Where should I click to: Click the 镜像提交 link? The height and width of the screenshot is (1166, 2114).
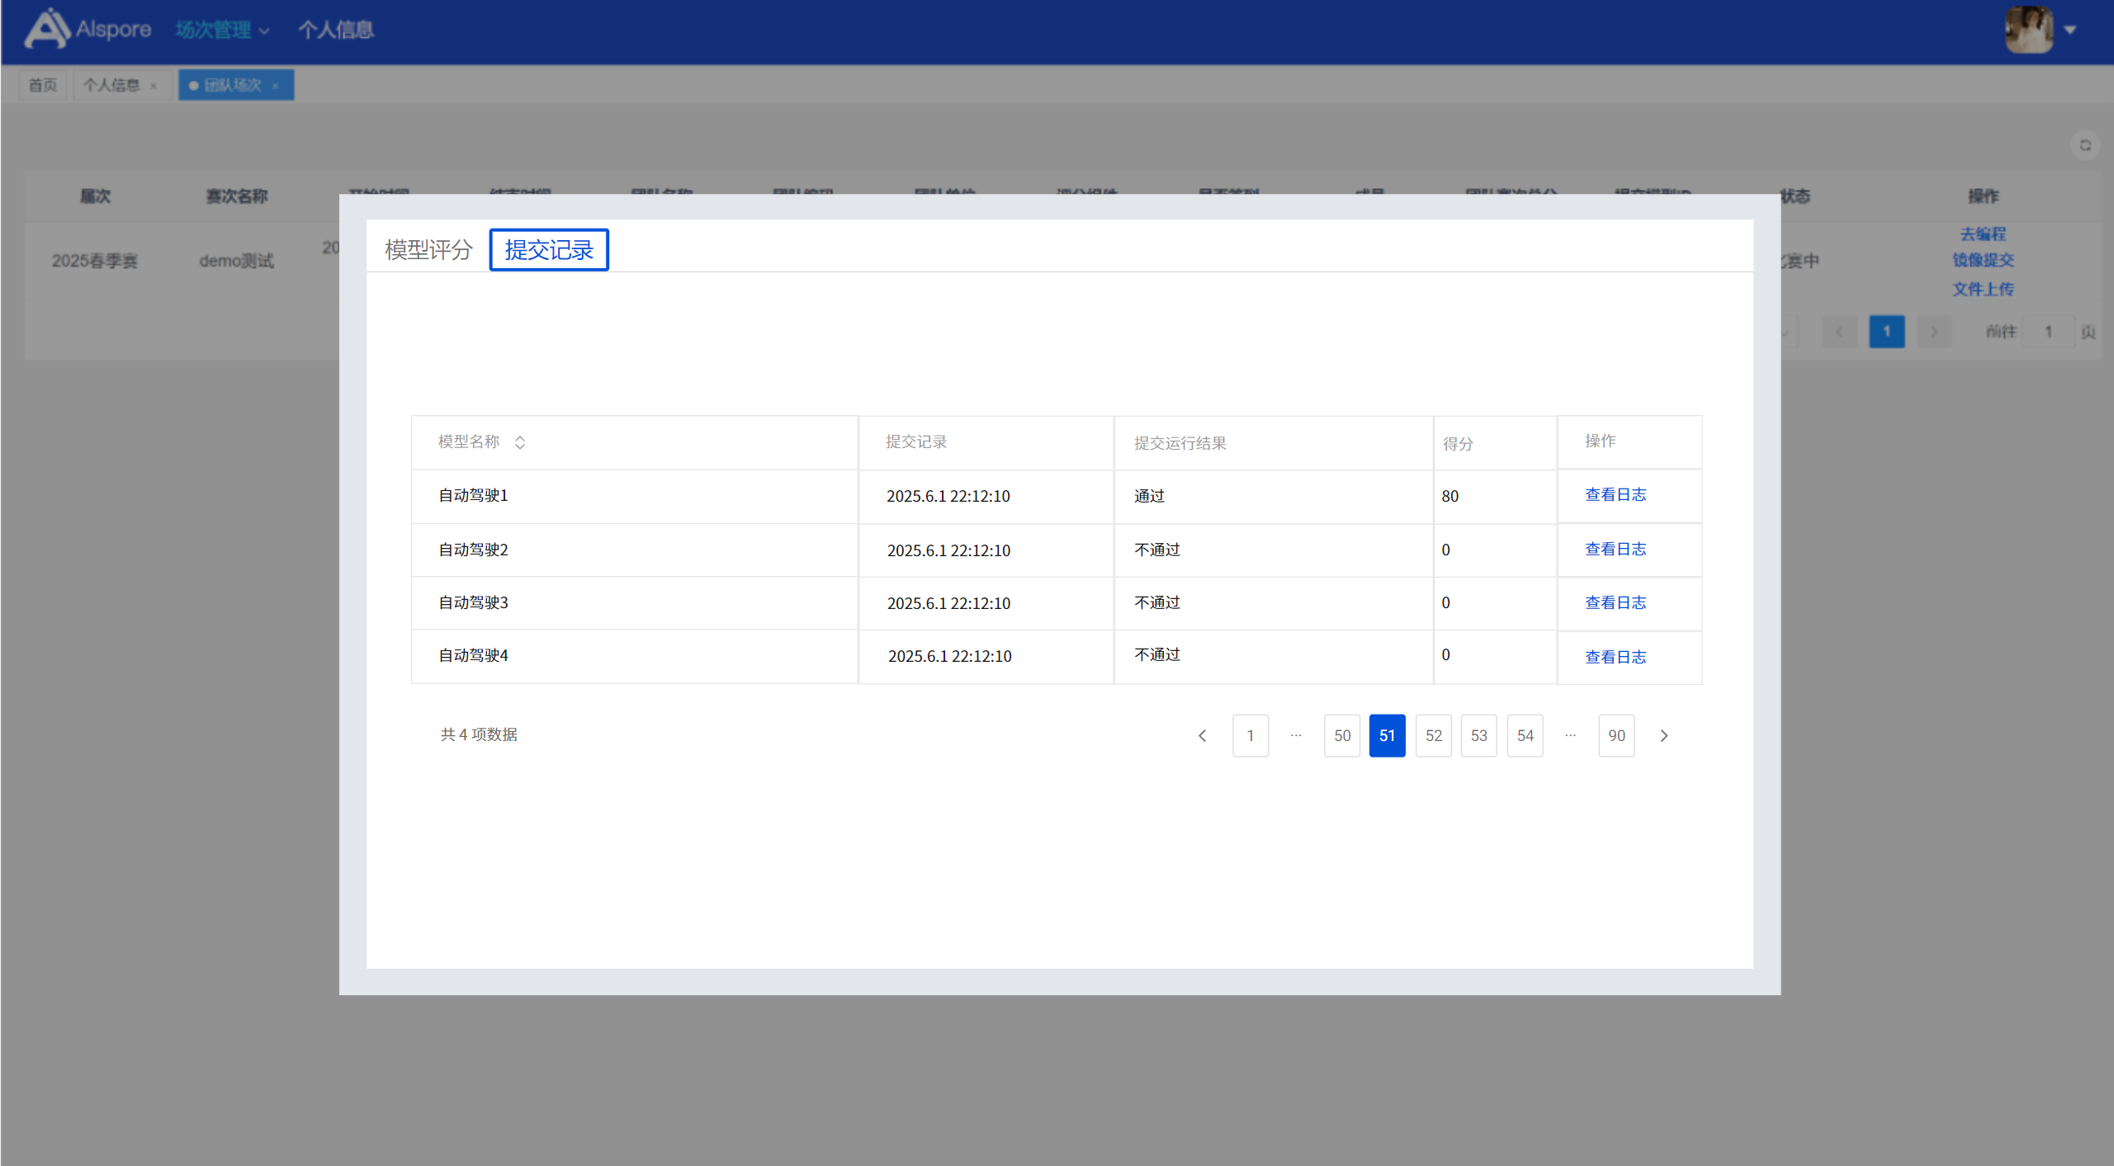[1982, 261]
